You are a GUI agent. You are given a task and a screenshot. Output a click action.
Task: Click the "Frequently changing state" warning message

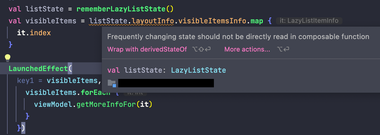coord(238,37)
